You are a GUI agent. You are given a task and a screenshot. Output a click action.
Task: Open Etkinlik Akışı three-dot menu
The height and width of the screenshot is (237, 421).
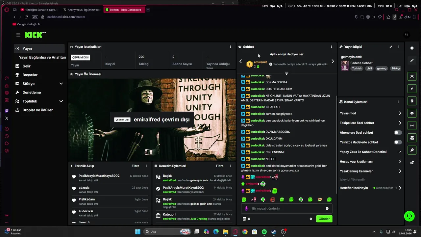tap(146, 166)
